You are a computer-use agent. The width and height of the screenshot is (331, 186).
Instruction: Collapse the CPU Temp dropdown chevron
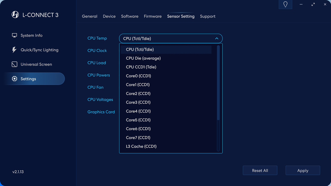point(217,39)
